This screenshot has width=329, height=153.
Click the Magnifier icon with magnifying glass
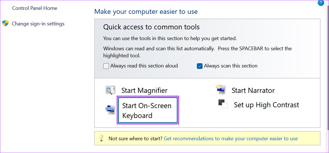[x=110, y=90]
